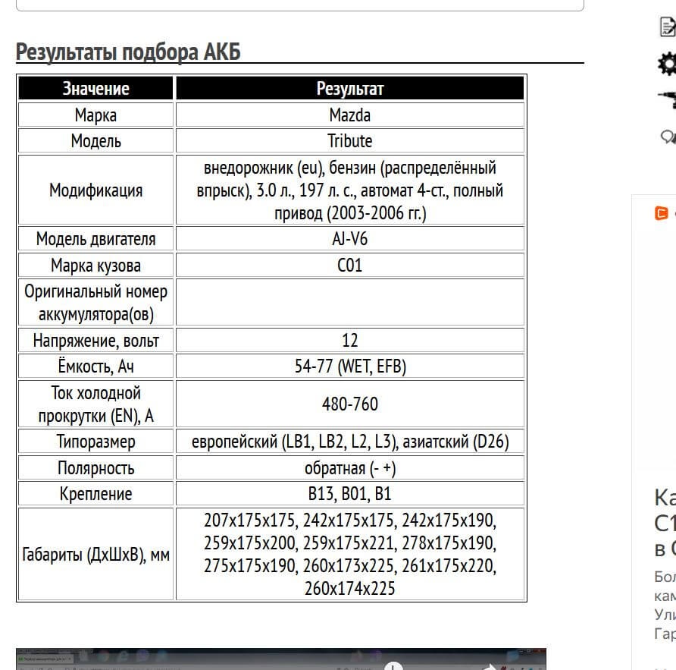Click the power drill sidebar icon
Screen dimensions: 676x670
(x=667, y=99)
